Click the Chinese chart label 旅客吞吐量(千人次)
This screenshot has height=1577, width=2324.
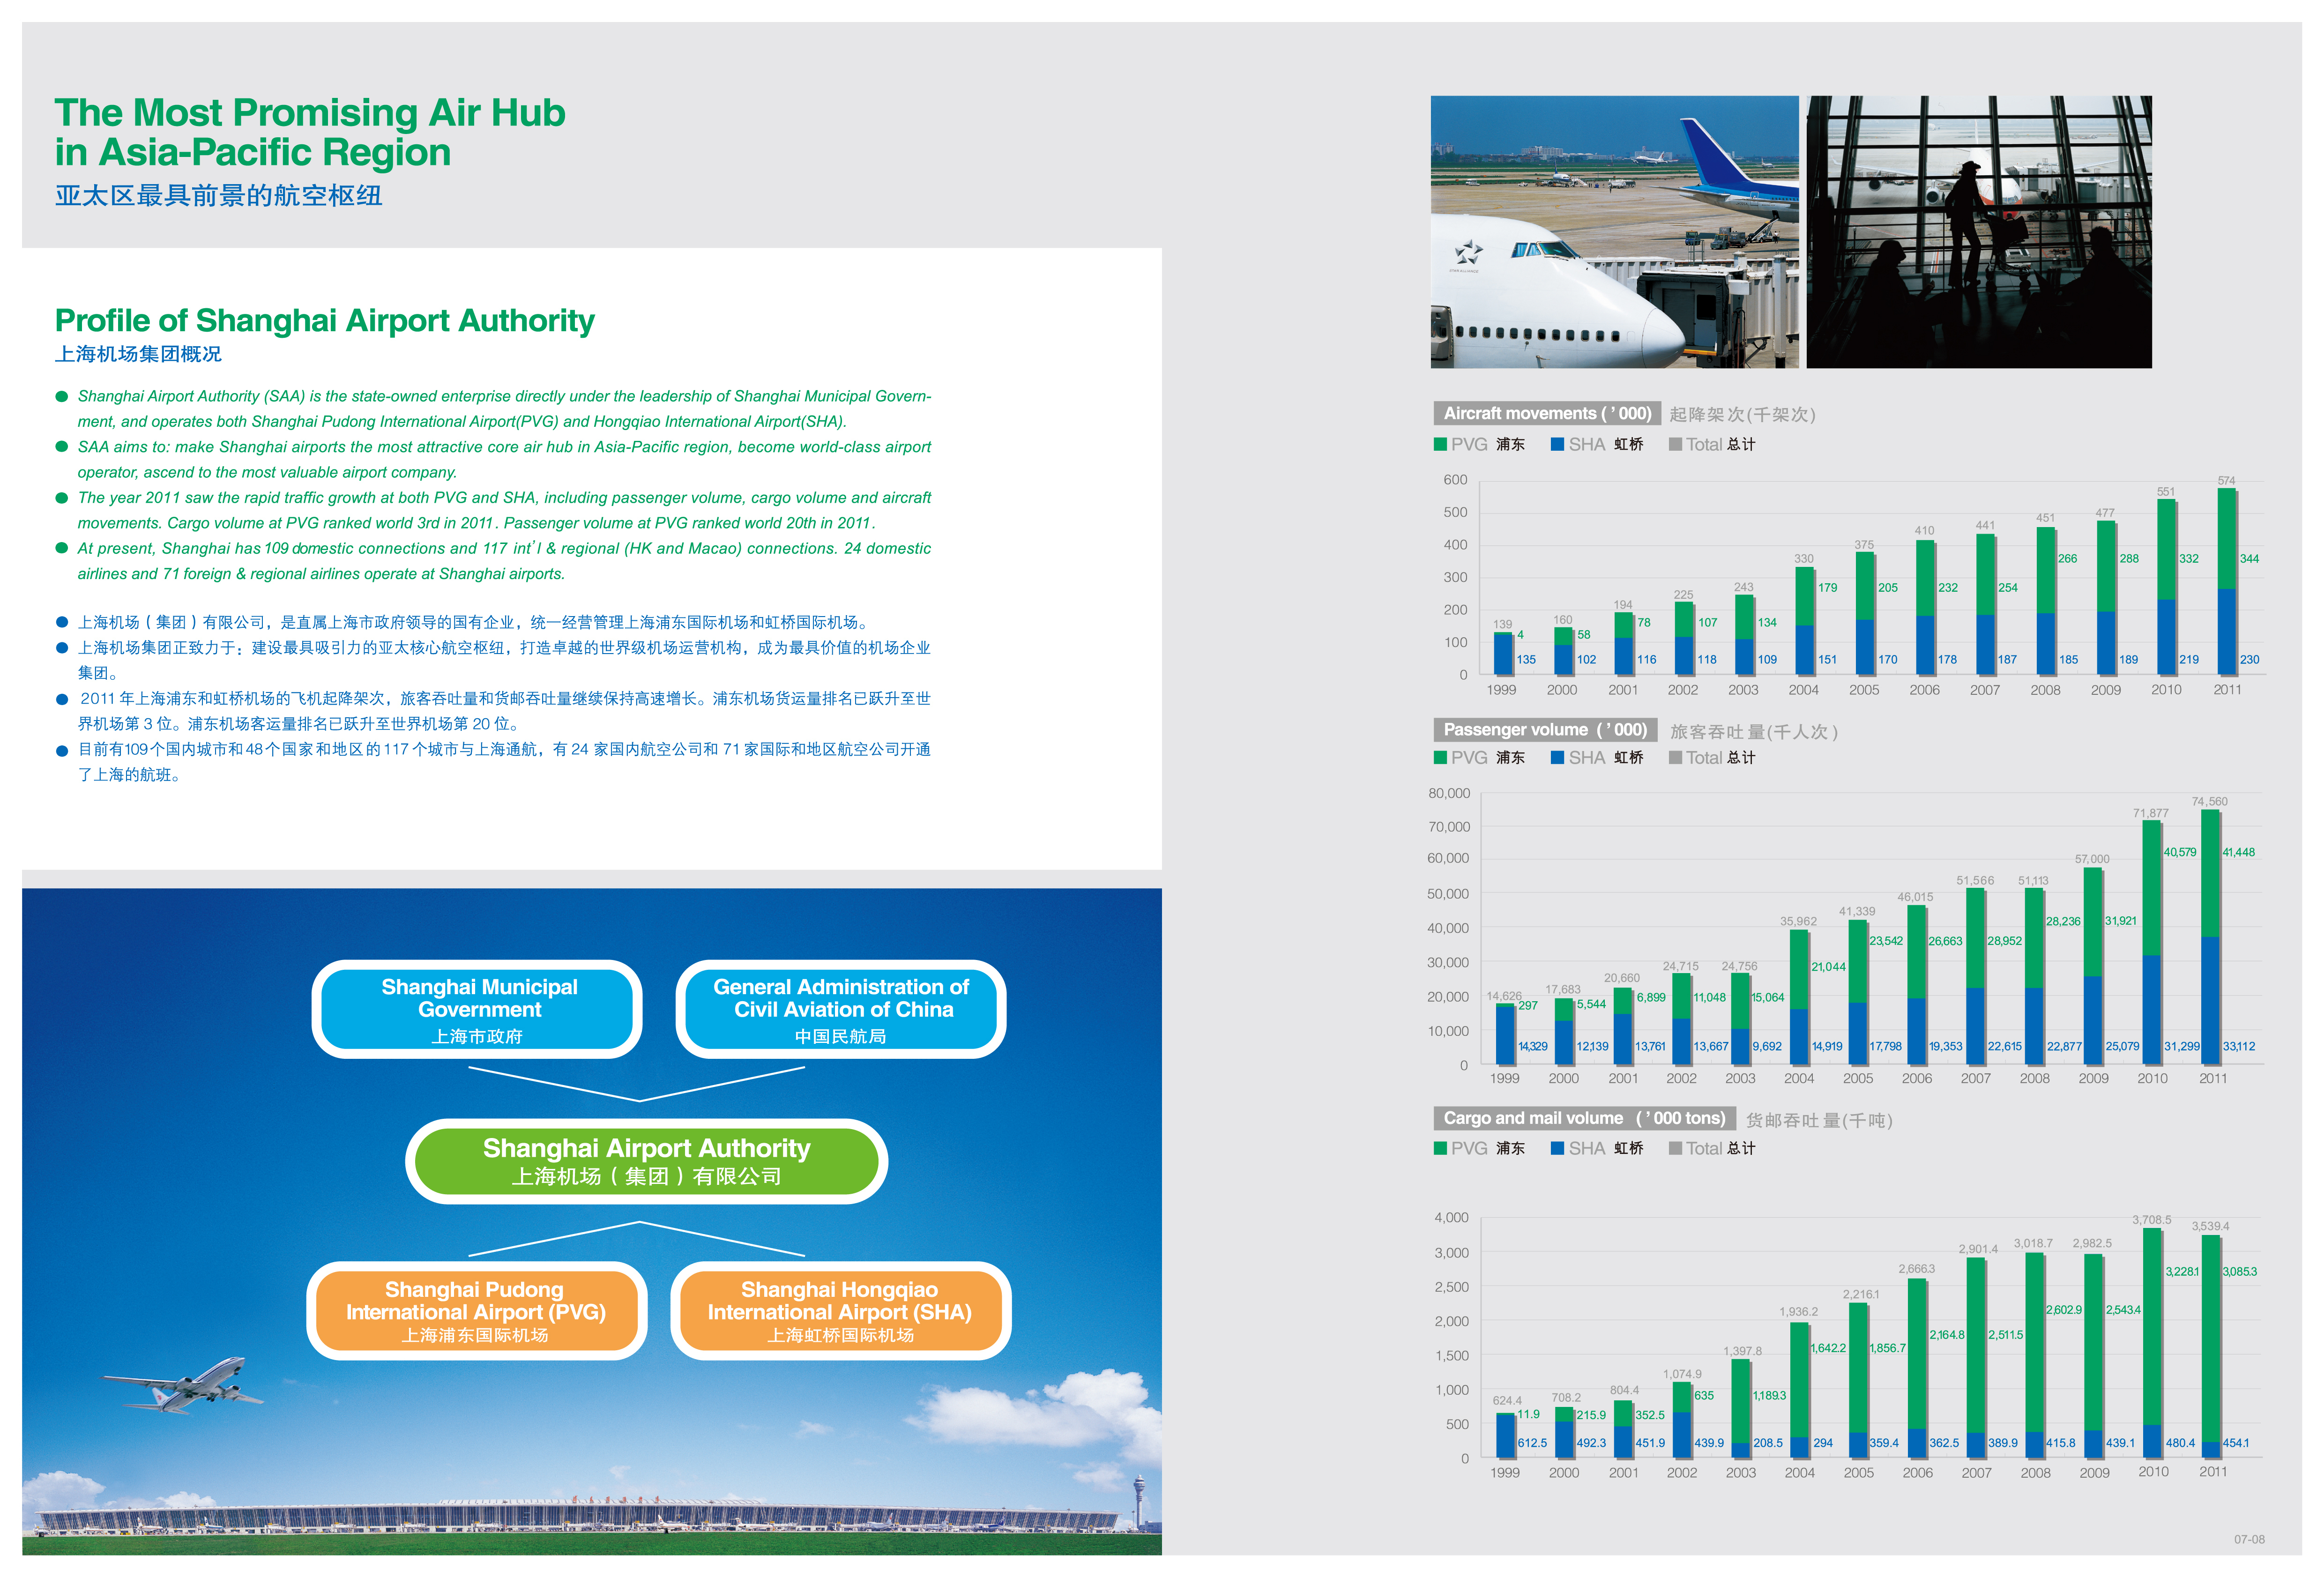(x=1753, y=731)
